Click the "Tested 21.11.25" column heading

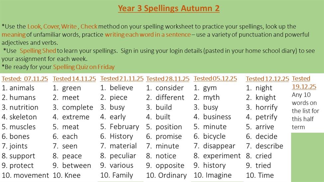(122, 79)
